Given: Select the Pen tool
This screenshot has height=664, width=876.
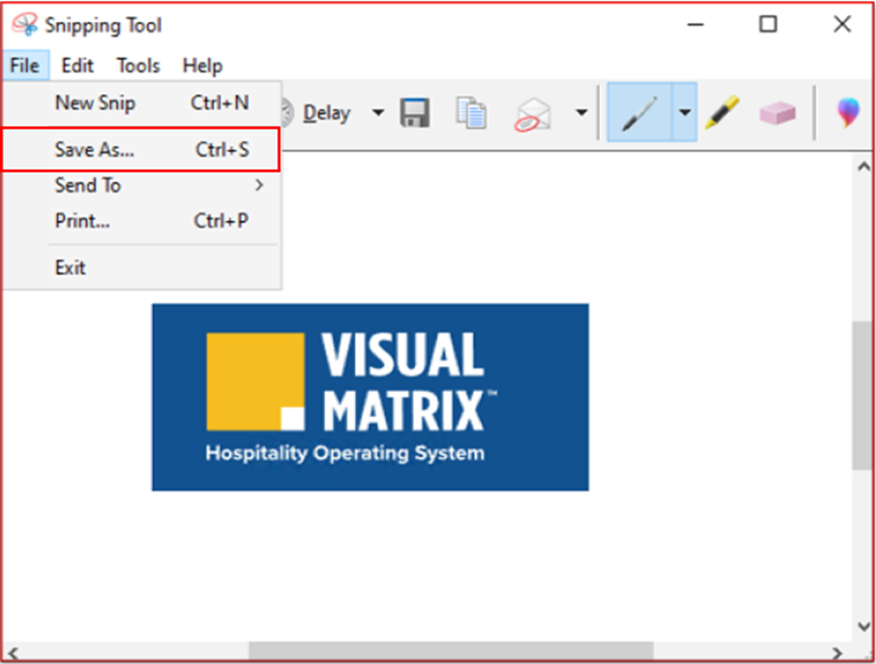Looking at the screenshot, I should [x=640, y=113].
